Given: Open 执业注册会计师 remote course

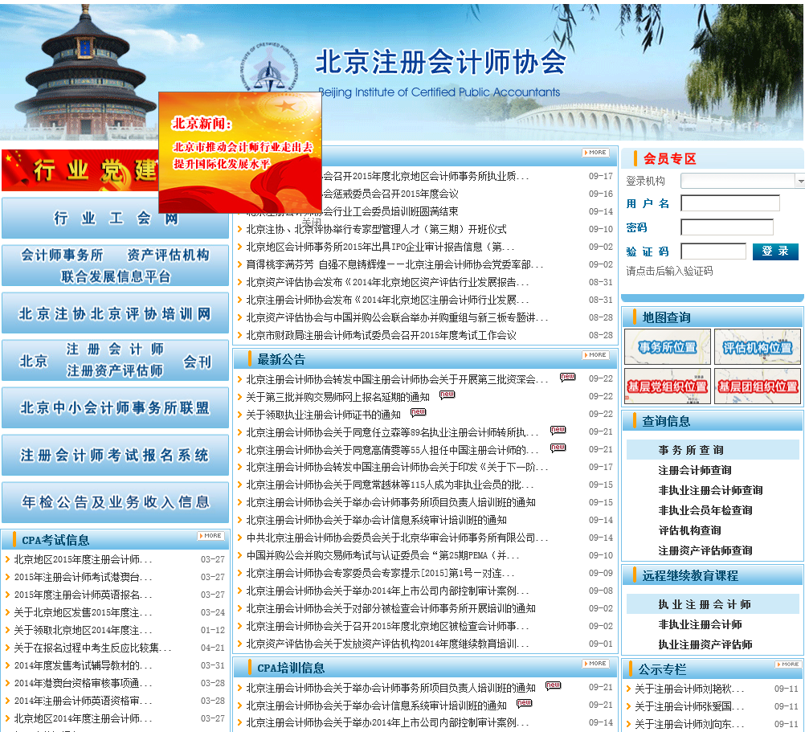Looking at the screenshot, I should [x=705, y=604].
